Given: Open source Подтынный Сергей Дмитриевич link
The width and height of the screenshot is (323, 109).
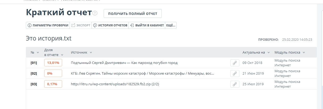Looking at the screenshot, I should coord(124,63).
